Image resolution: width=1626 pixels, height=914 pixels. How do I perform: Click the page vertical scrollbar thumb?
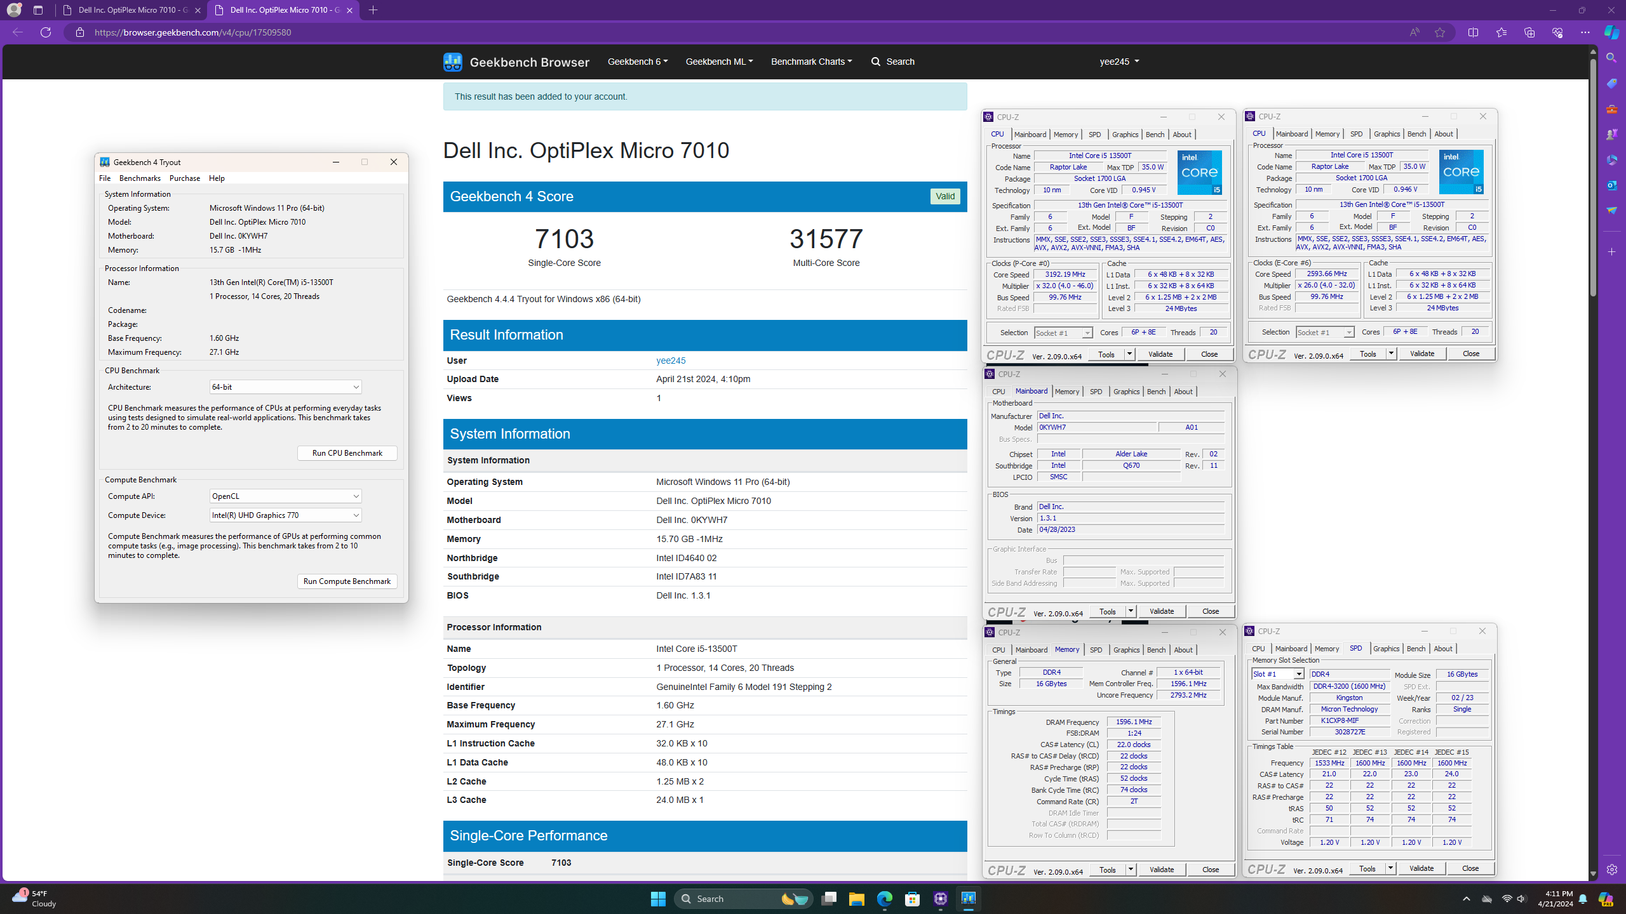click(1593, 178)
